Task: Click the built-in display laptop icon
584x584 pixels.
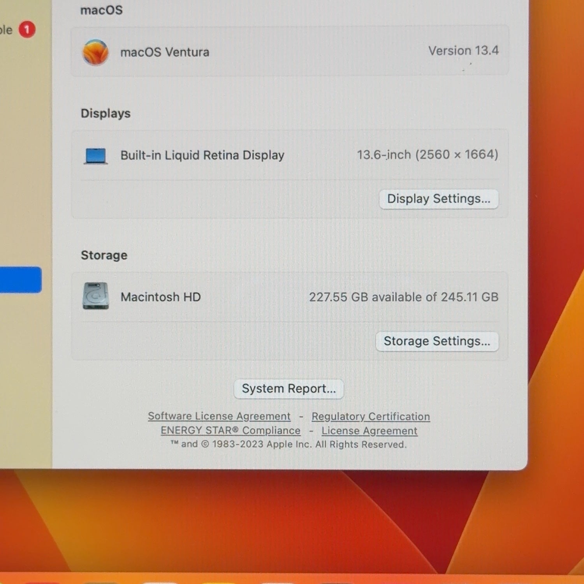Action: coord(96,156)
